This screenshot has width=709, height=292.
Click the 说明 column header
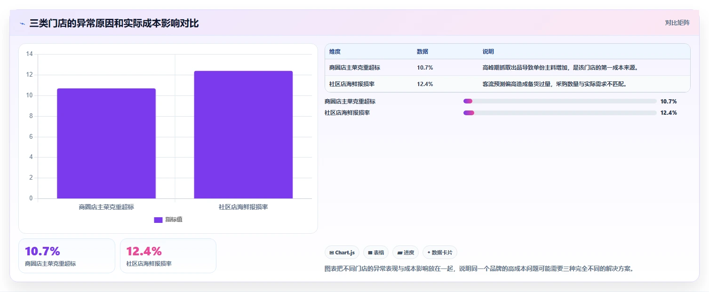click(488, 52)
